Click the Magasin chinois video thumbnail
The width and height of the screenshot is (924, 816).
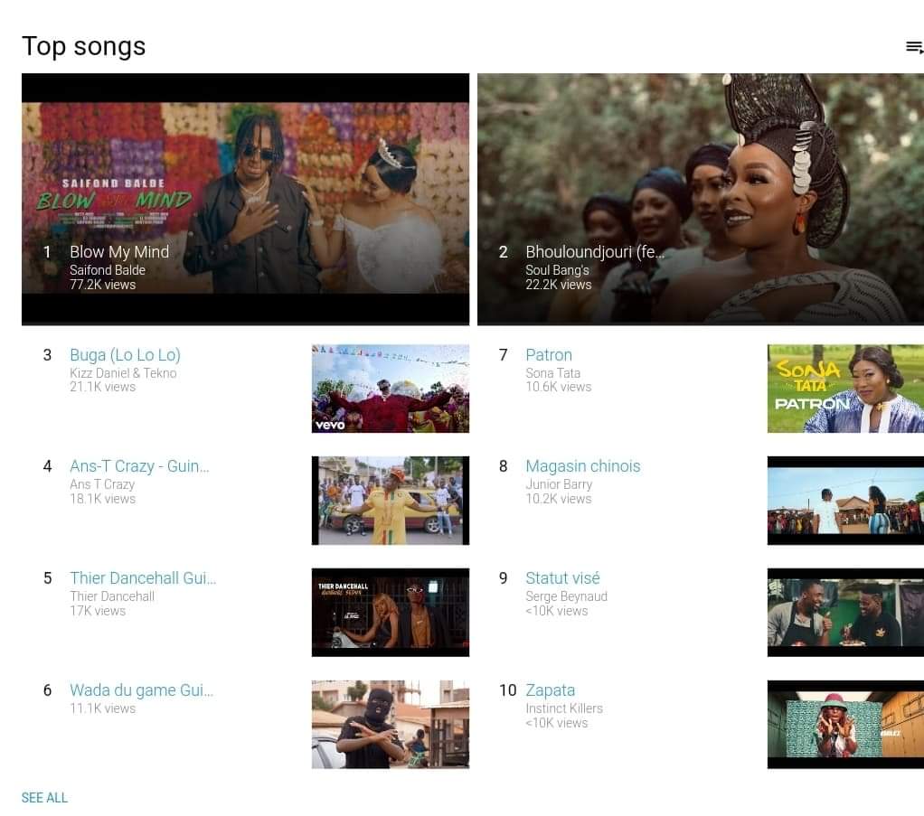point(845,501)
